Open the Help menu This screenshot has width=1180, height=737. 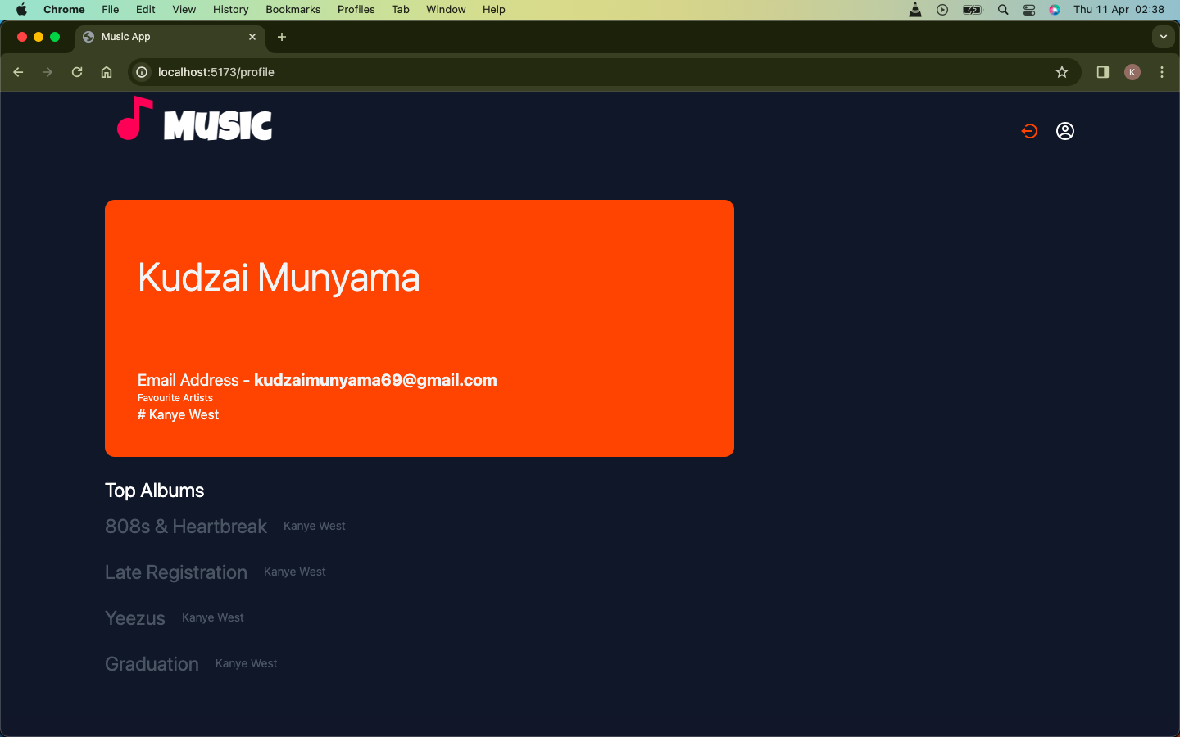[494, 10]
